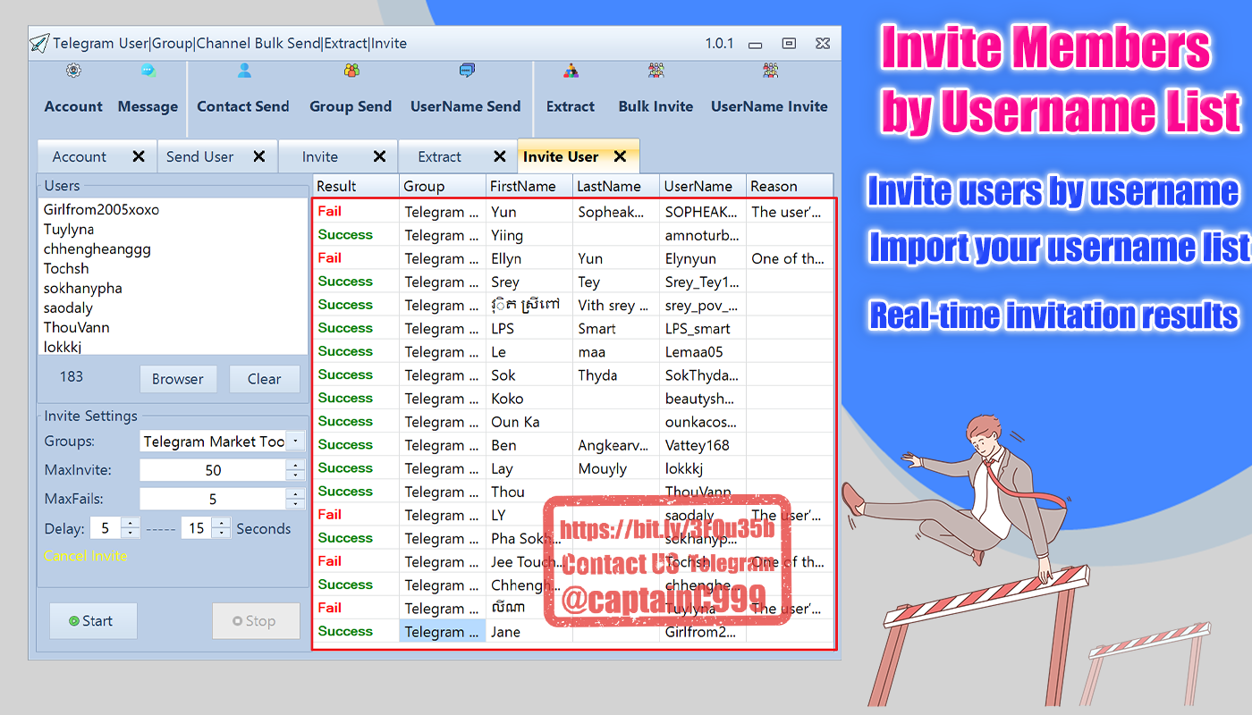Expand the Groups dropdown
The height and width of the screenshot is (715, 1252).
click(x=296, y=442)
